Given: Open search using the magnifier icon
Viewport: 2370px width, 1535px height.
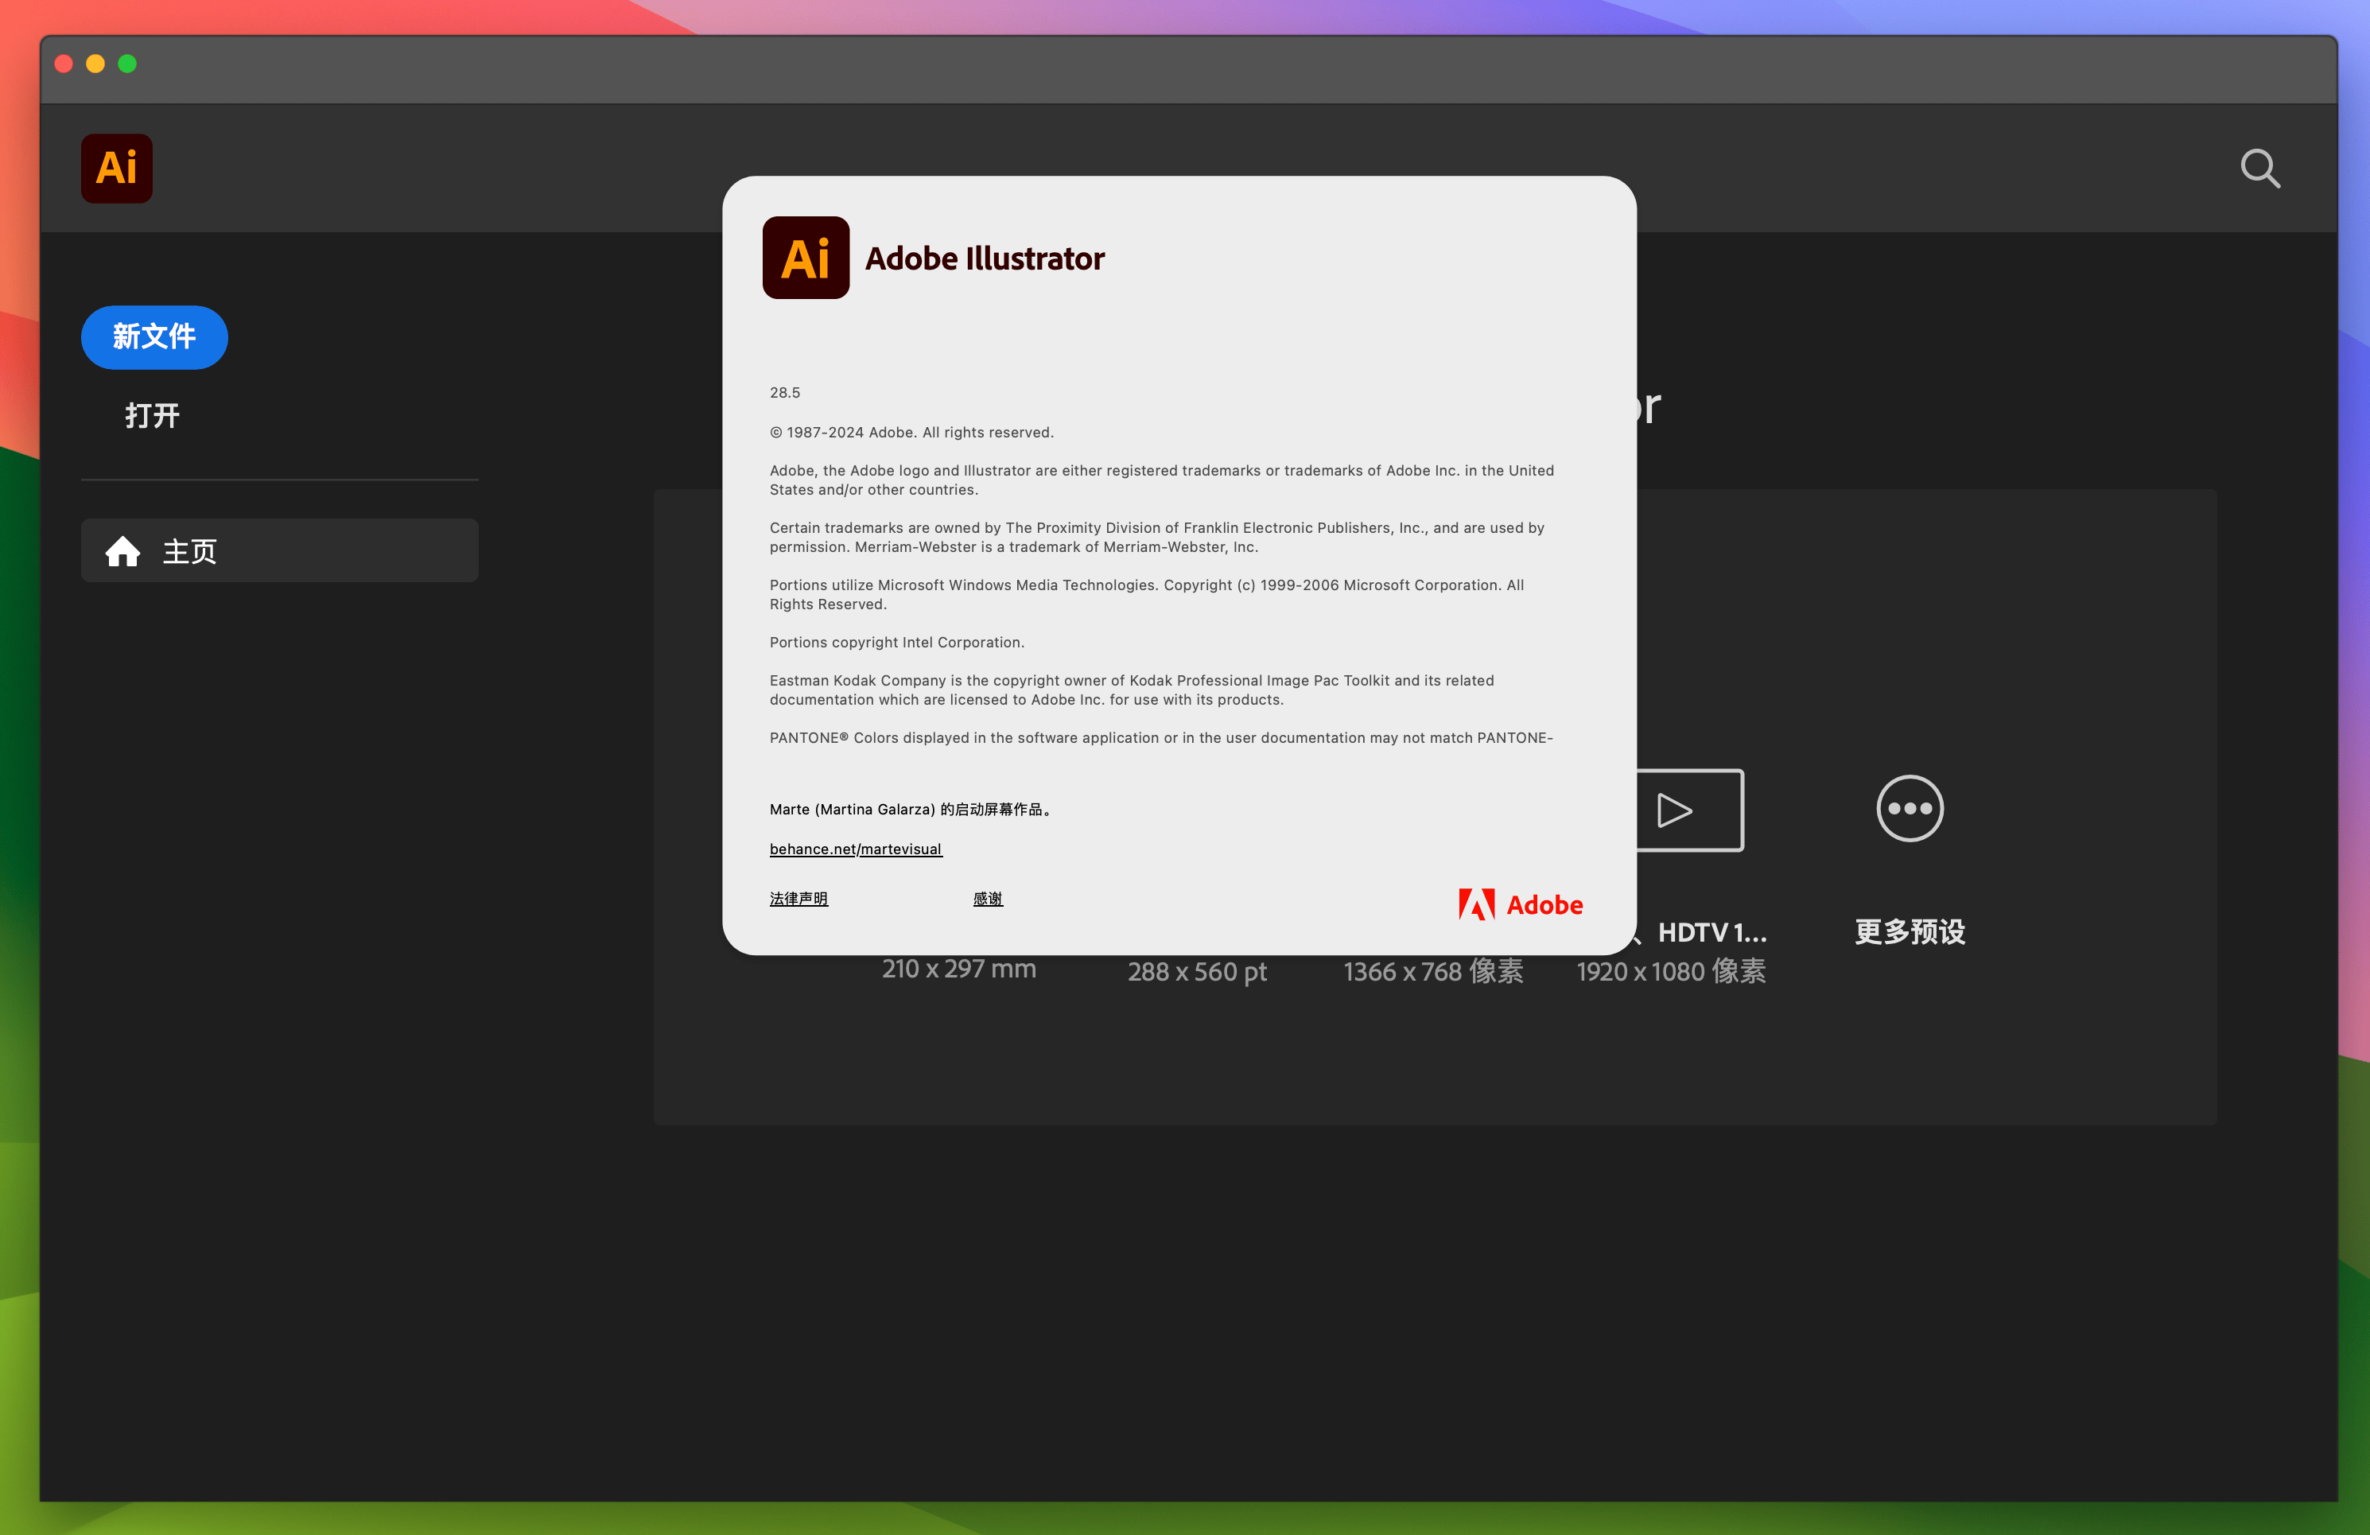Looking at the screenshot, I should [x=2260, y=169].
